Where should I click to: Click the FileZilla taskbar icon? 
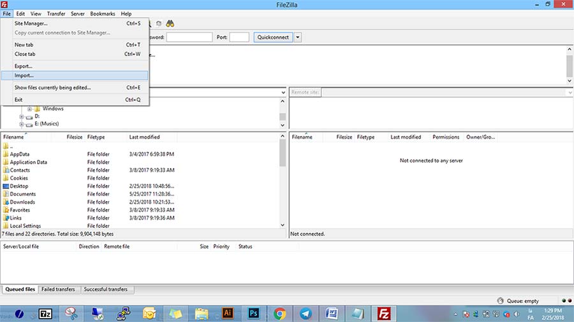[x=384, y=314]
